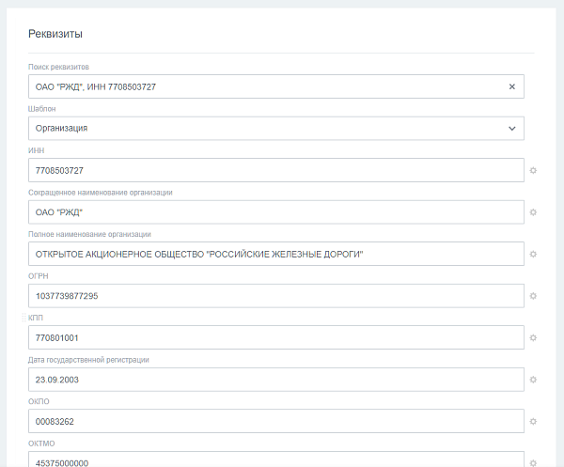Click the ОКТМО label
This screenshot has width=564, height=467.
pyautogui.click(x=41, y=444)
